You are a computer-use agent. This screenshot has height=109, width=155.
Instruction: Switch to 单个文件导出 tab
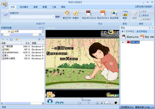(128, 32)
